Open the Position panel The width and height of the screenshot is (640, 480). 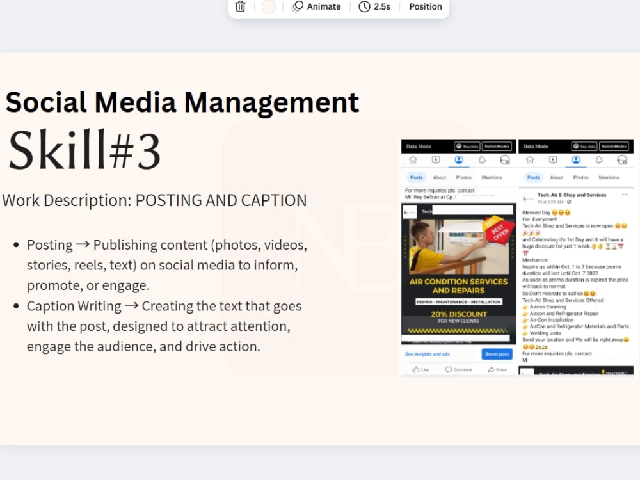point(426,6)
